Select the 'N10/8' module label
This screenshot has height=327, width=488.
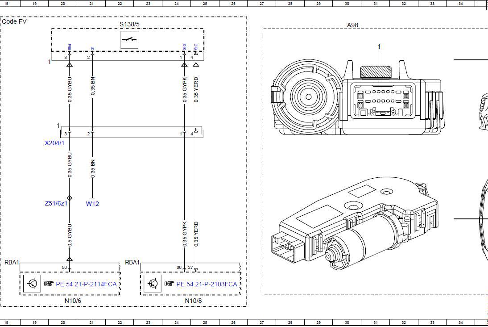[x=193, y=301]
